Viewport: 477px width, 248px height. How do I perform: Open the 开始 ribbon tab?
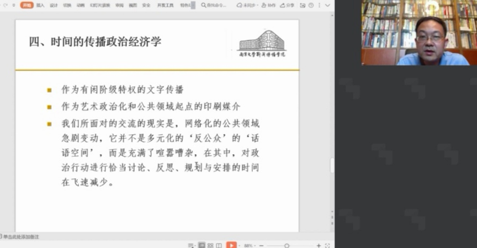coord(27,5)
